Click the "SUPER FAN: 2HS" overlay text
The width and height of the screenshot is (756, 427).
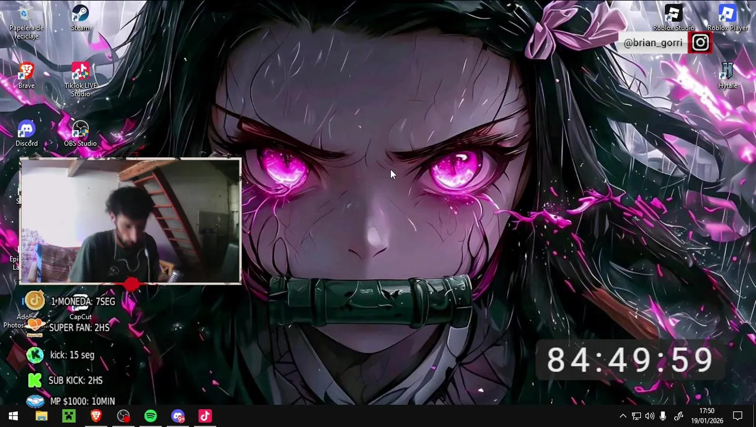(79, 327)
